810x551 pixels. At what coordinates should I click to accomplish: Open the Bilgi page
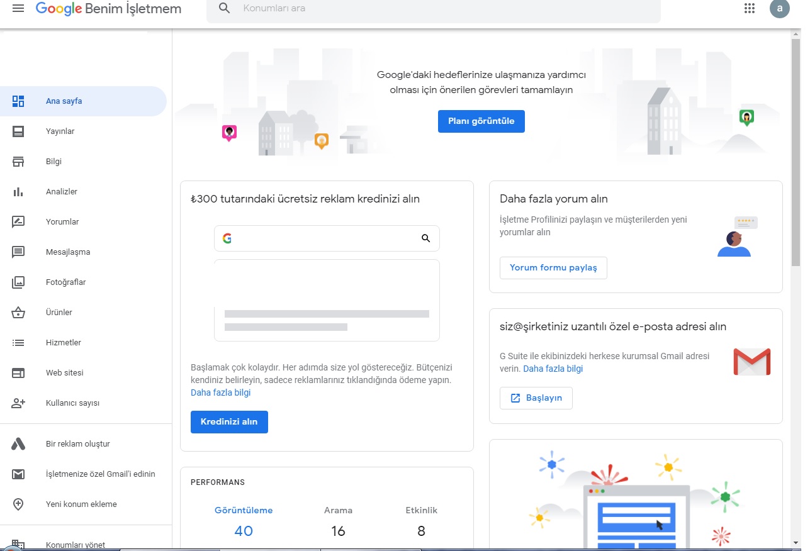pyautogui.click(x=83, y=162)
